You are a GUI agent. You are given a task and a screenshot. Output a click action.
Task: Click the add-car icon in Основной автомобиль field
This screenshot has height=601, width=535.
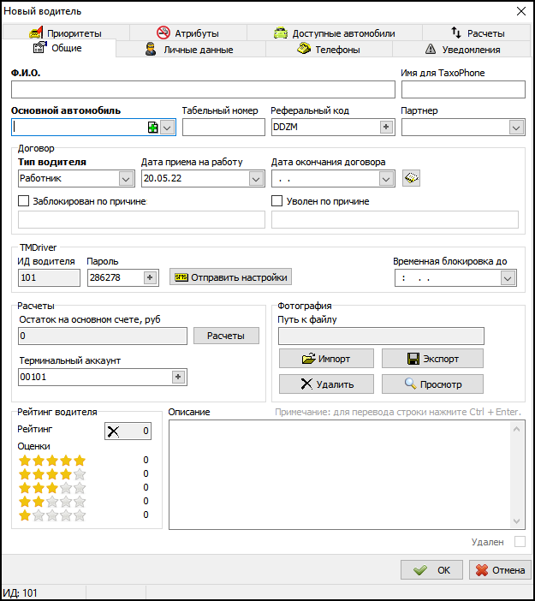pyautogui.click(x=152, y=127)
